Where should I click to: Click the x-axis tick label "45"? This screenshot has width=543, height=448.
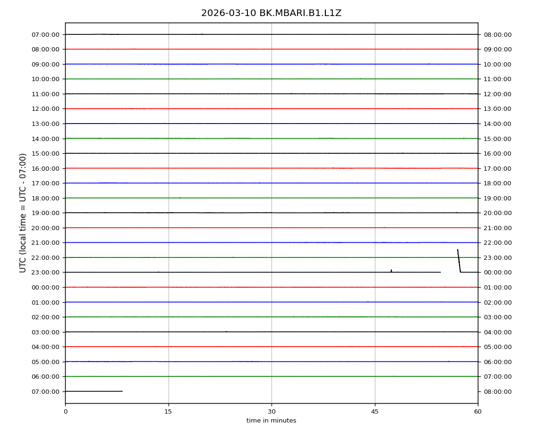pyautogui.click(x=375, y=412)
